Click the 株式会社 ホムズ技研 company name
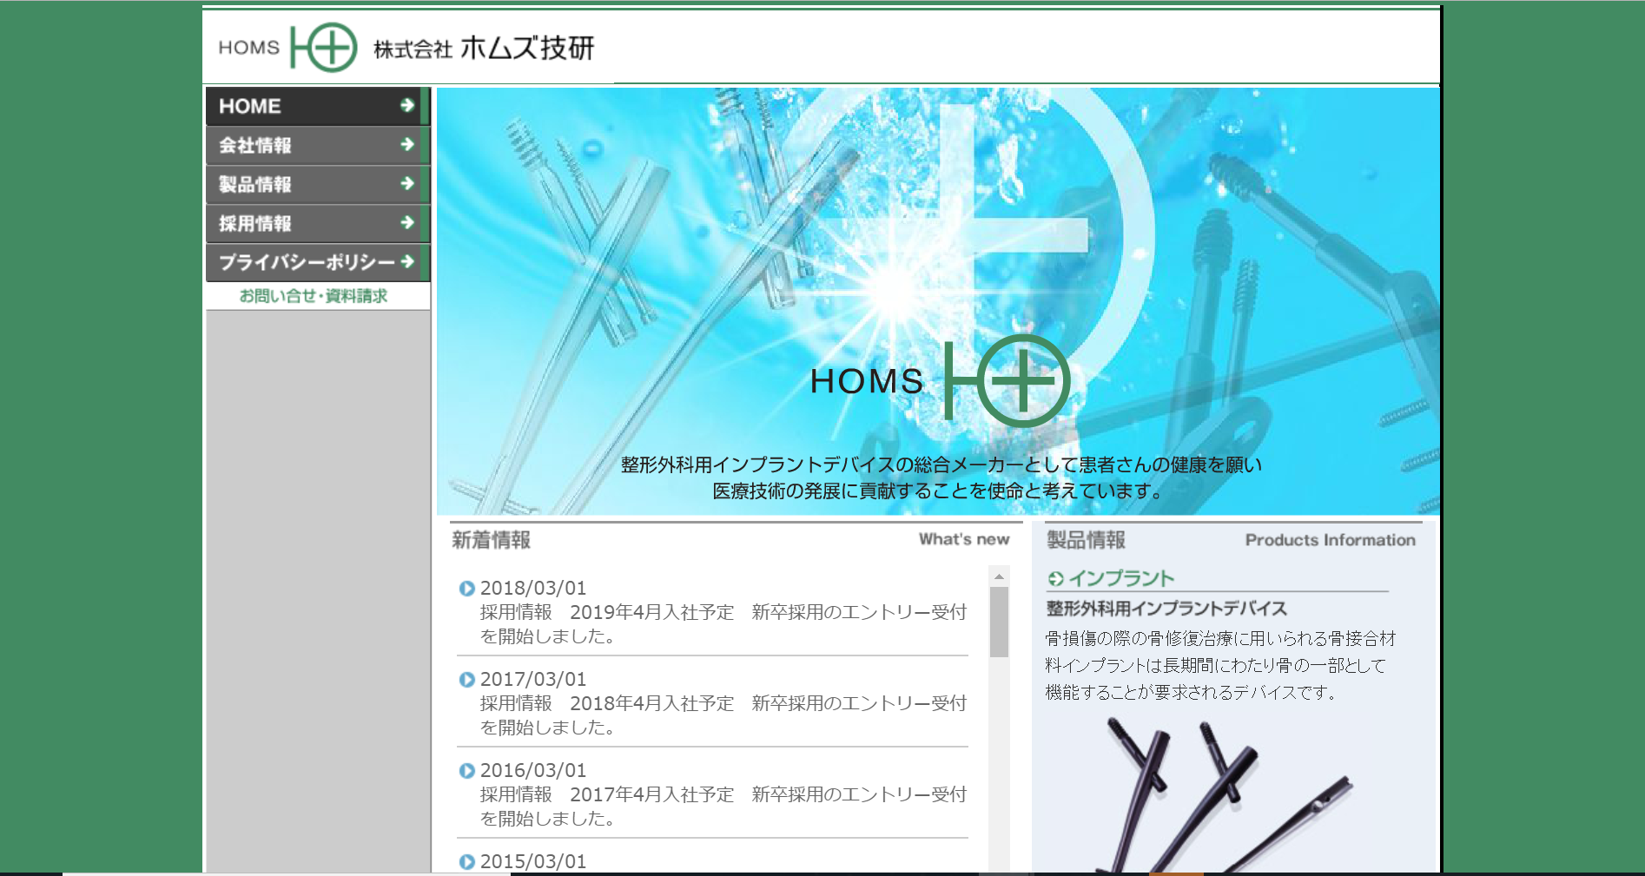The image size is (1645, 876). (x=484, y=48)
